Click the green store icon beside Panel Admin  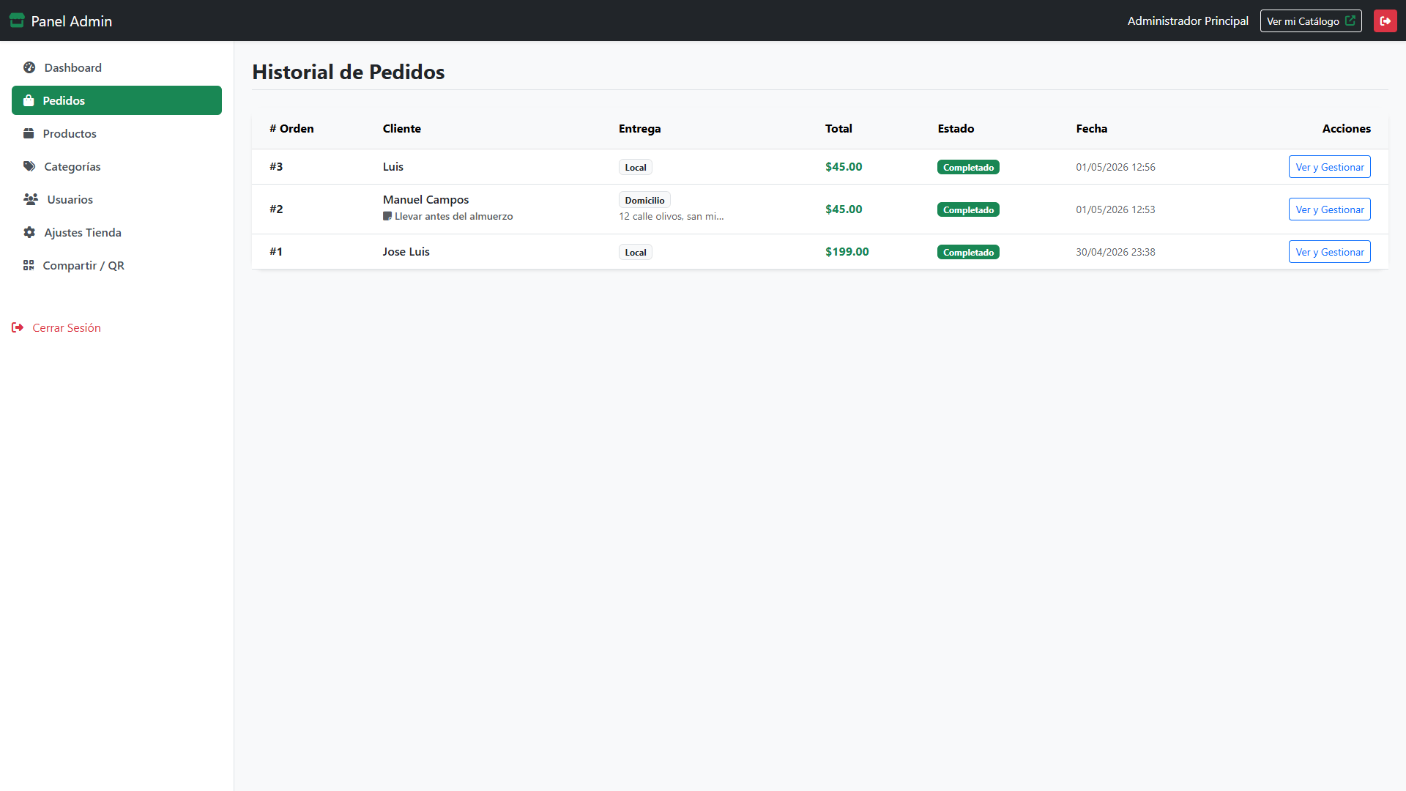pos(17,21)
